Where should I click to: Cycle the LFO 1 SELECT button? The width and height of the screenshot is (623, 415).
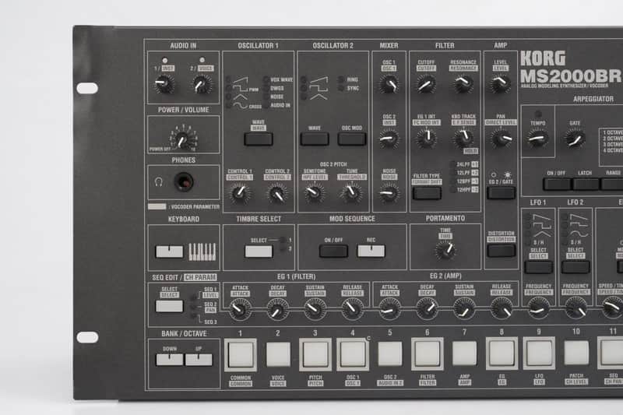coord(538,267)
